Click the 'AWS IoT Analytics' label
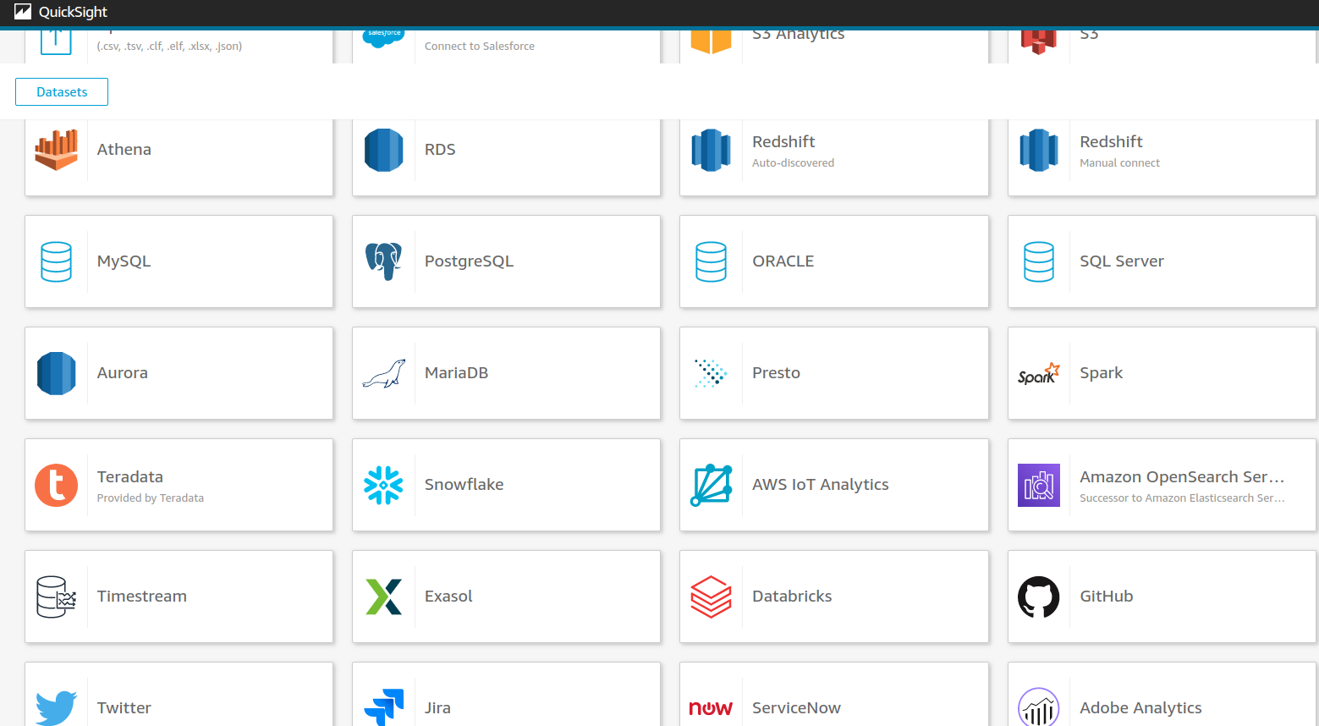This screenshot has height=726, width=1319. tap(821, 485)
